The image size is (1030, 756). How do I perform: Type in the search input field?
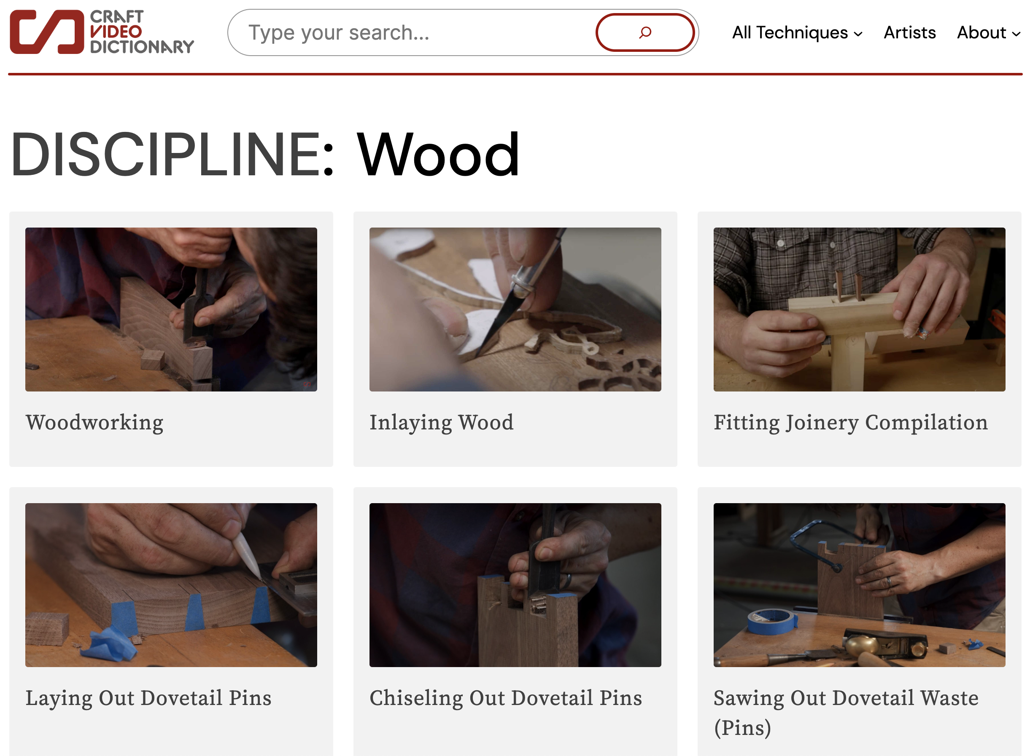[x=412, y=32]
